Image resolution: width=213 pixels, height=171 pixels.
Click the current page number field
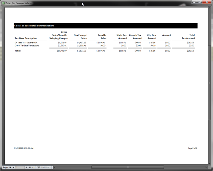tap(20, 167)
